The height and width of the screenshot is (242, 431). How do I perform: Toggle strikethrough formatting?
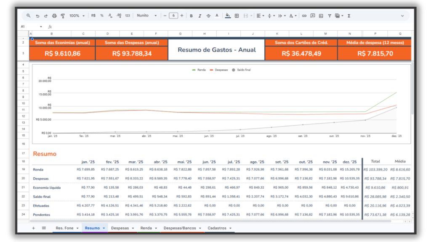[x=208, y=16]
